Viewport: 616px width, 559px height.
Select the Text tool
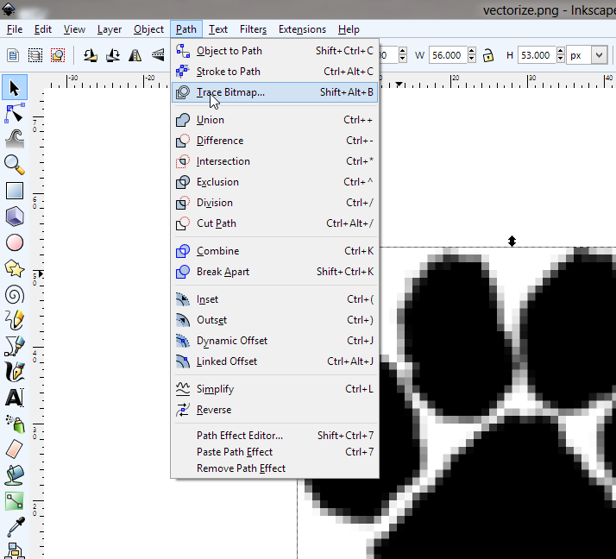(15, 398)
